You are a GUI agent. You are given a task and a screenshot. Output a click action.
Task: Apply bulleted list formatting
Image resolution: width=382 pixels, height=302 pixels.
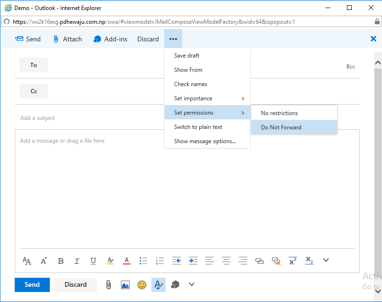pyautogui.click(x=143, y=261)
